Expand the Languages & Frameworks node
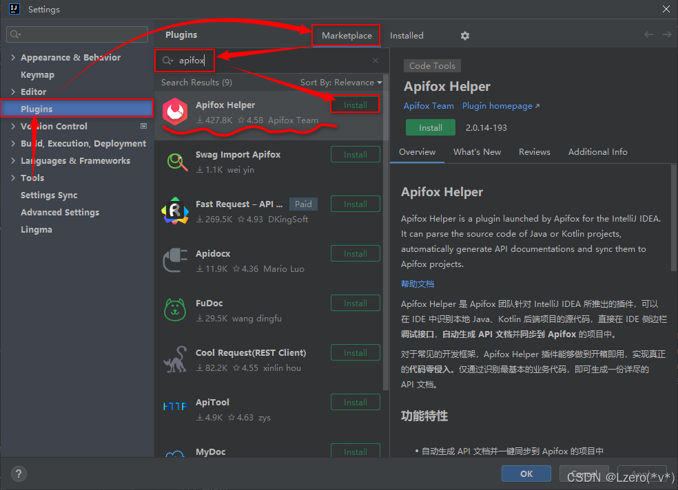The width and height of the screenshot is (678, 490). [x=12, y=160]
